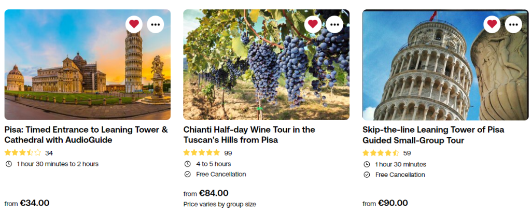Toggle heart favorite on Skip-the-line Tower card
Screen dimensions: 531x214
coord(492,24)
